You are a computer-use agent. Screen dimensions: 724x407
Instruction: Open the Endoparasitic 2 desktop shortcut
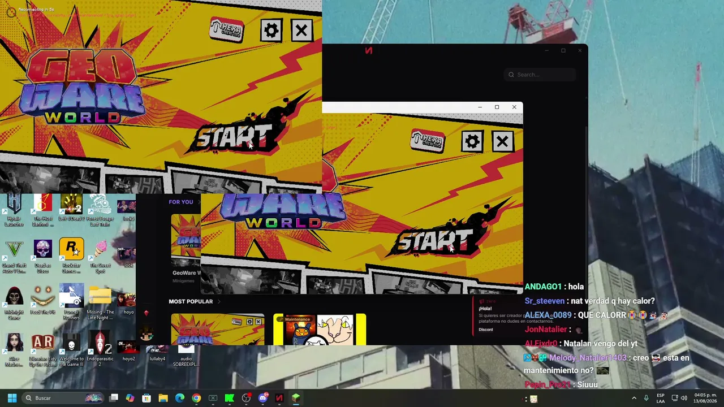tap(100, 349)
